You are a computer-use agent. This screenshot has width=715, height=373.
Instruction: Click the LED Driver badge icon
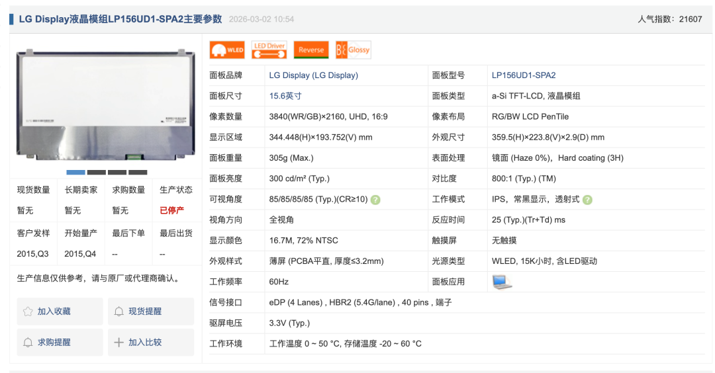pos(269,50)
